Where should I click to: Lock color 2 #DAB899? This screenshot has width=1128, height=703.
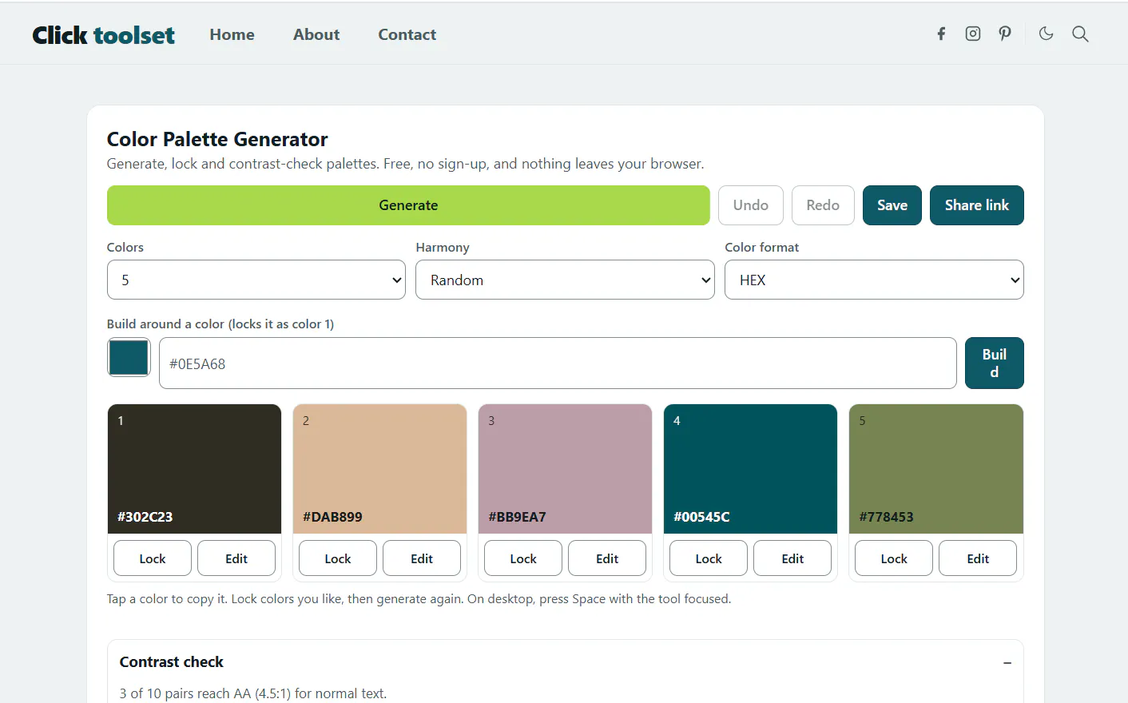338,558
